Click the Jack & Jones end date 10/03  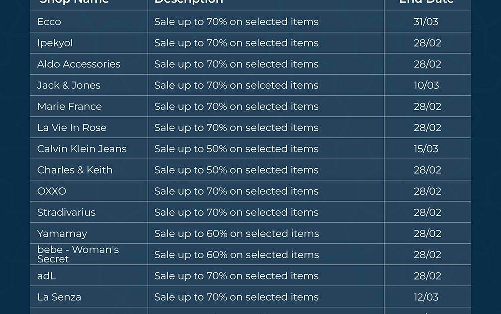tap(426, 85)
